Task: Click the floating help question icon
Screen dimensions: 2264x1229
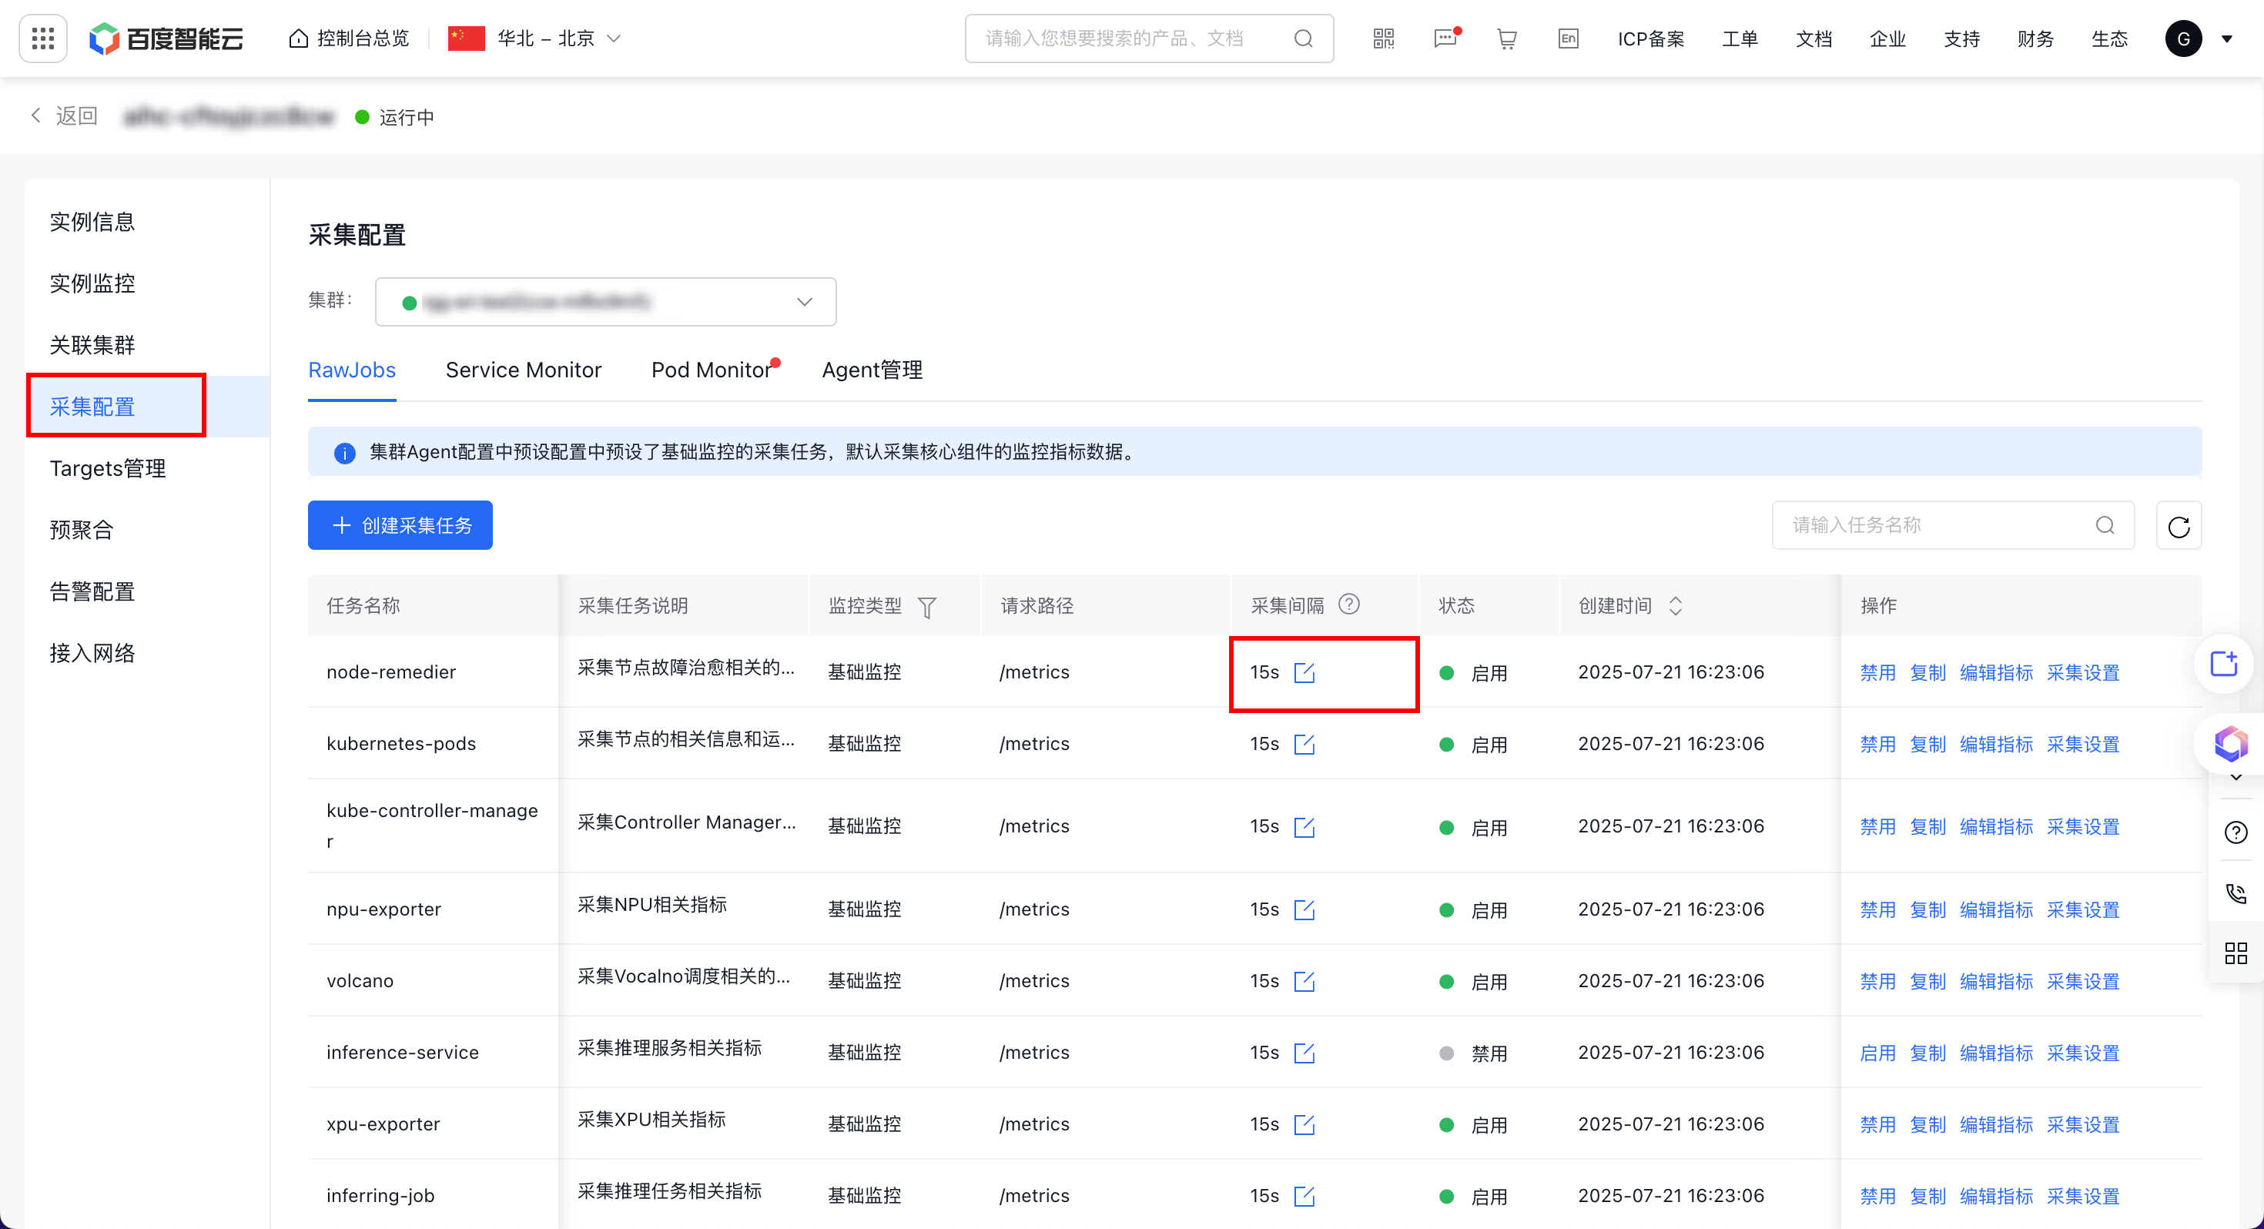Action: pos(2236,832)
